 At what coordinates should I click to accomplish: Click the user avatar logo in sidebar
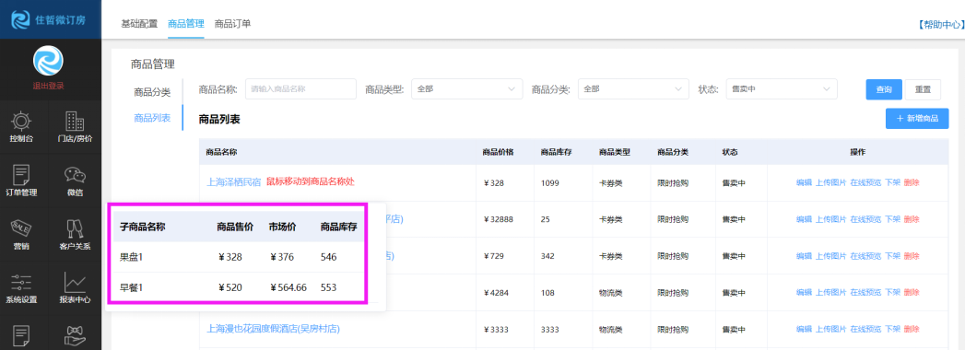coord(48,62)
